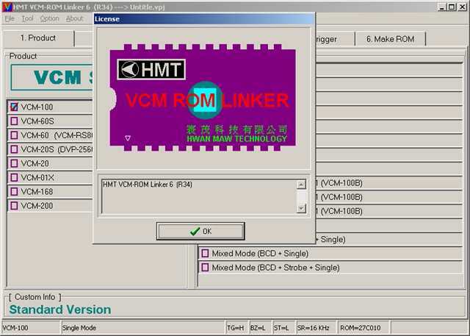Check the VCM-168 product option

tap(14, 191)
